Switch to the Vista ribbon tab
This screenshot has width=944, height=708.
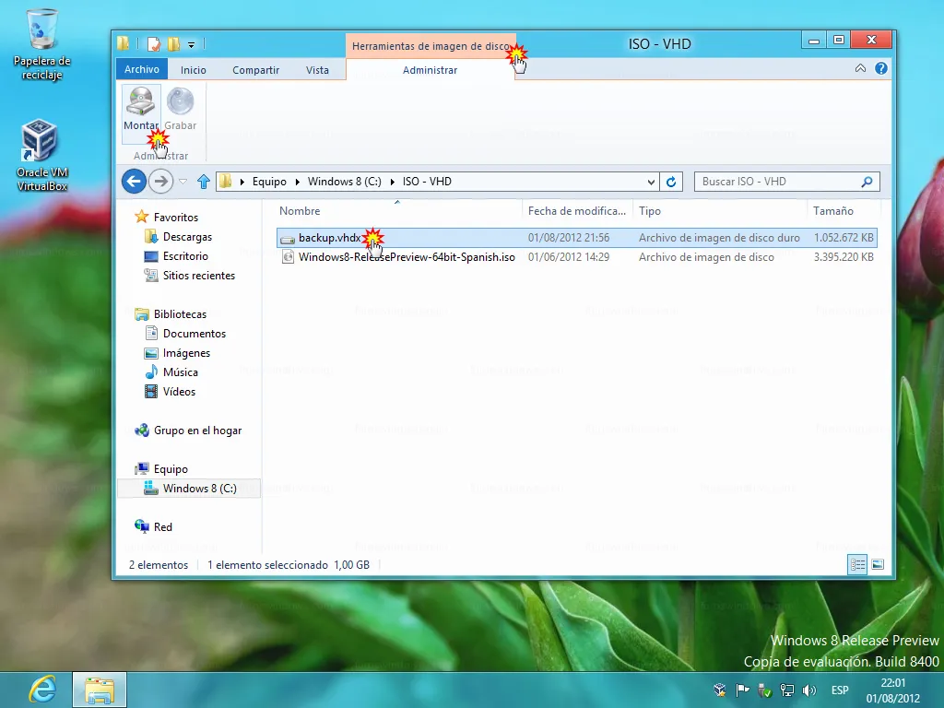[x=317, y=70]
